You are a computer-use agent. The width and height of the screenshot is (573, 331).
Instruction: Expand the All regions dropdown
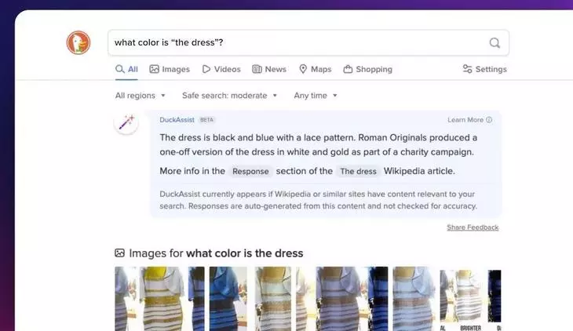coord(141,96)
